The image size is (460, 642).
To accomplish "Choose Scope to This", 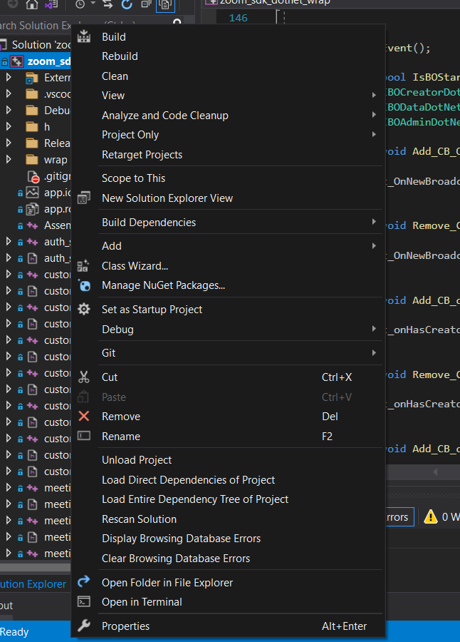I will [228, 178].
